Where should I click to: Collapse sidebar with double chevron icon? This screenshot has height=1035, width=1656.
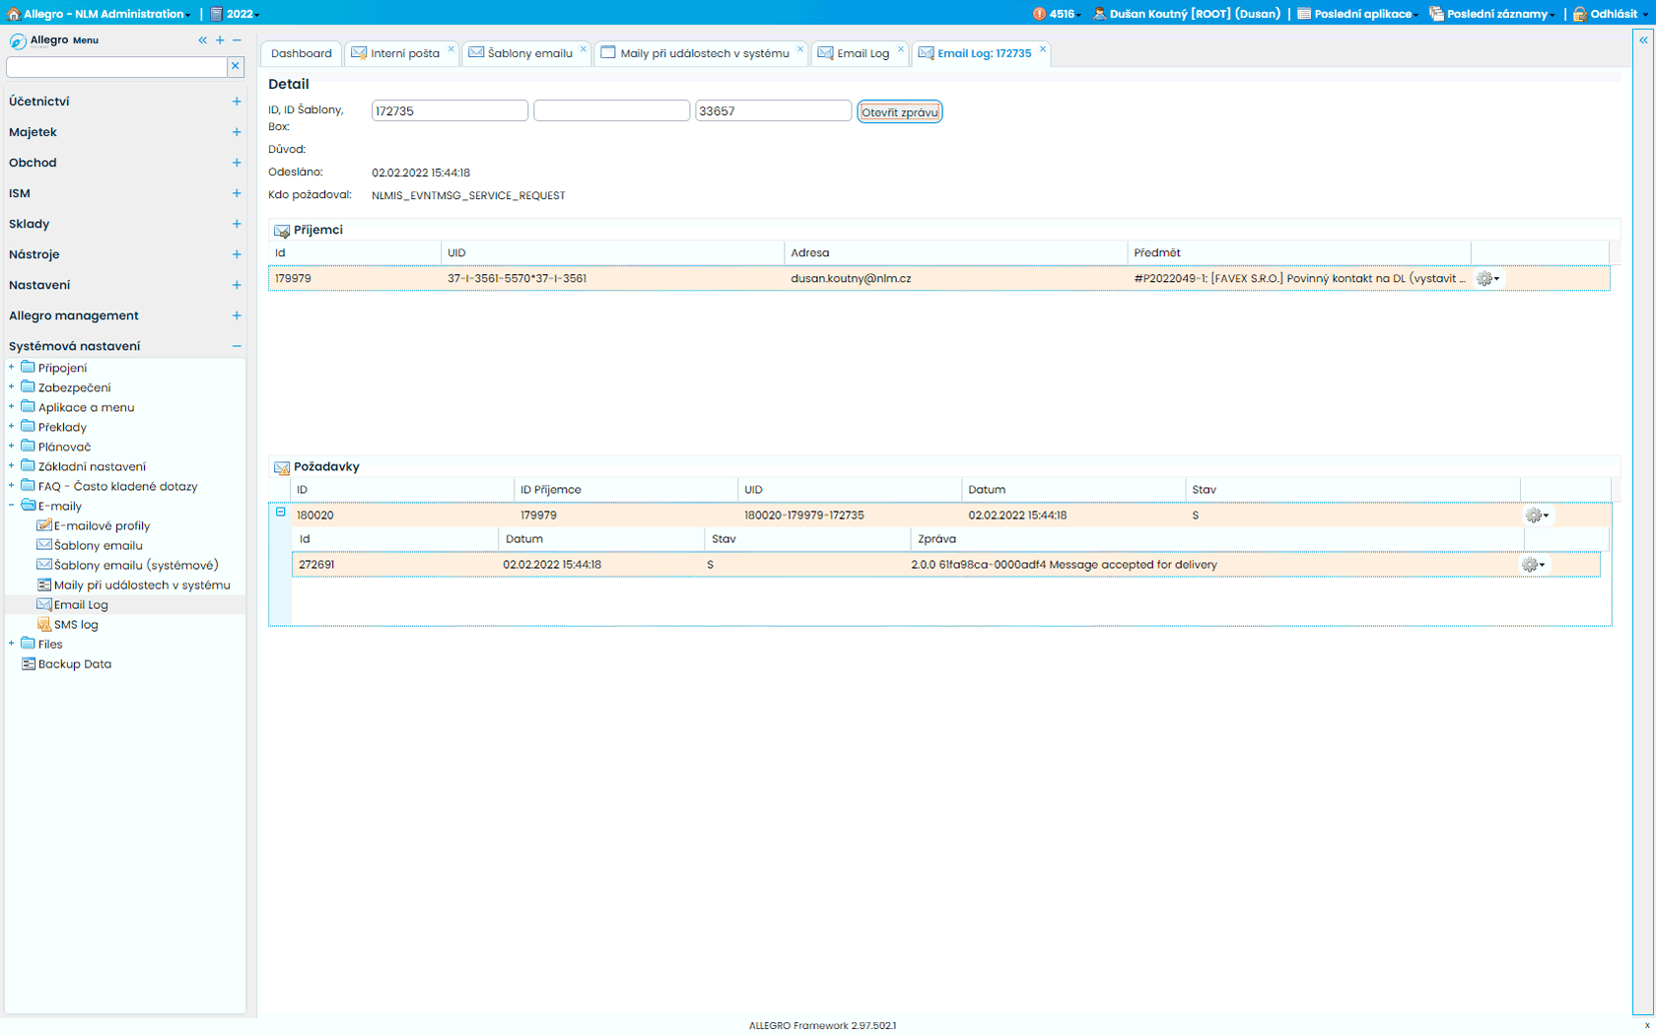click(x=202, y=40)
